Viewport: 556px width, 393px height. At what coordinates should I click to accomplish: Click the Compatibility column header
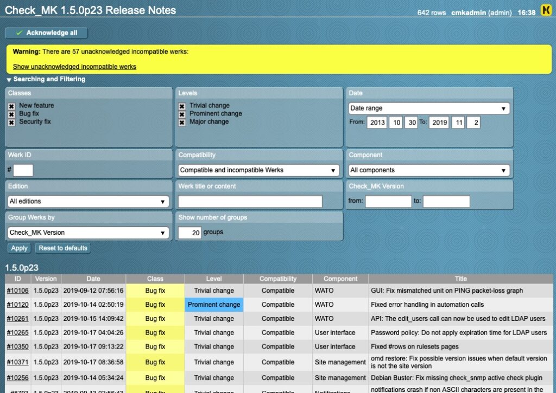point(277,279)
